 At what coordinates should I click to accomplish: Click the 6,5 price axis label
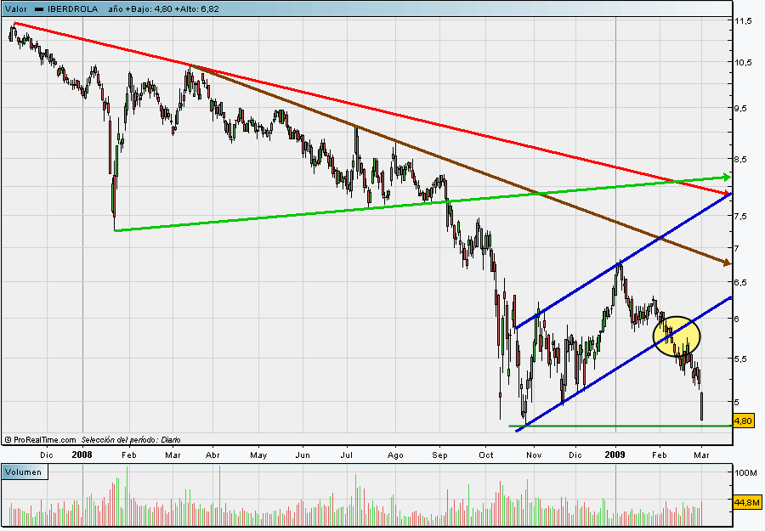[740, 282]
